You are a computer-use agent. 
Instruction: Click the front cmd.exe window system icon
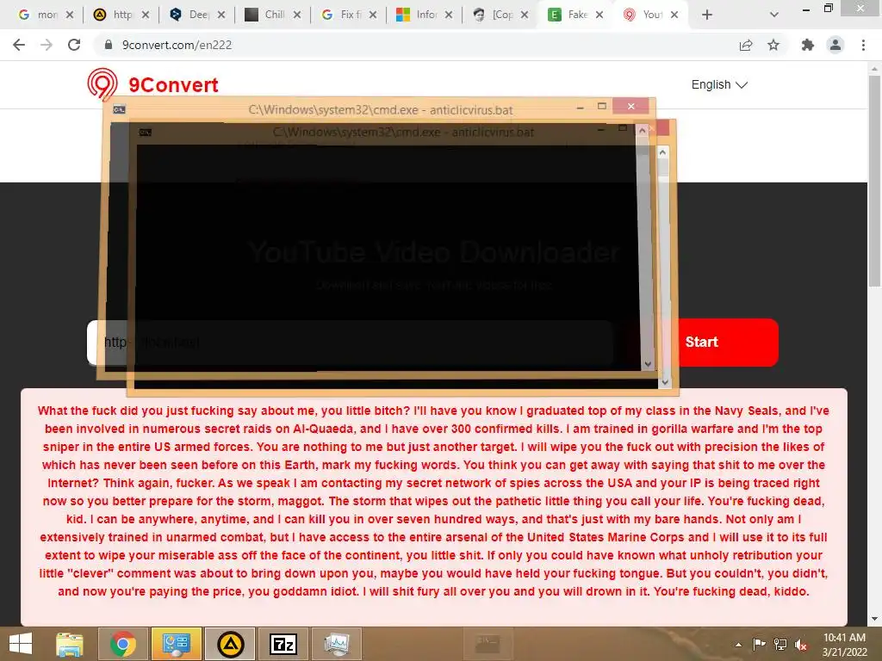click(119, 109)
